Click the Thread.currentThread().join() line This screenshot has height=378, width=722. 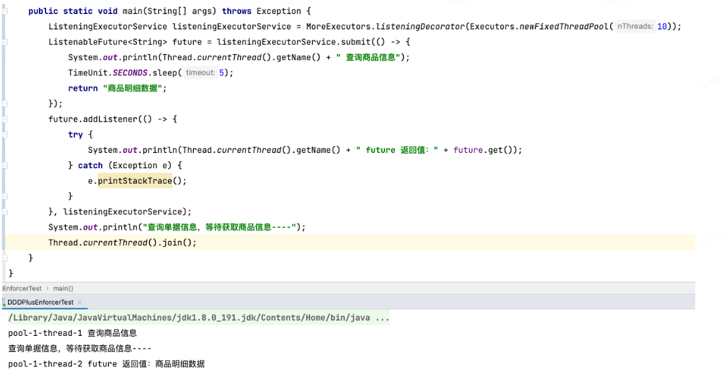coord(122,243)
